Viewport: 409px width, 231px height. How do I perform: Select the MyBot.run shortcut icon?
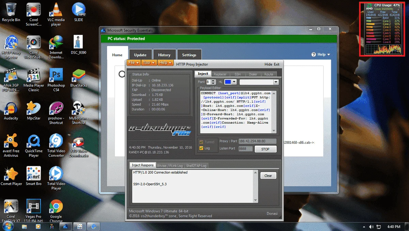pos(79,112)
